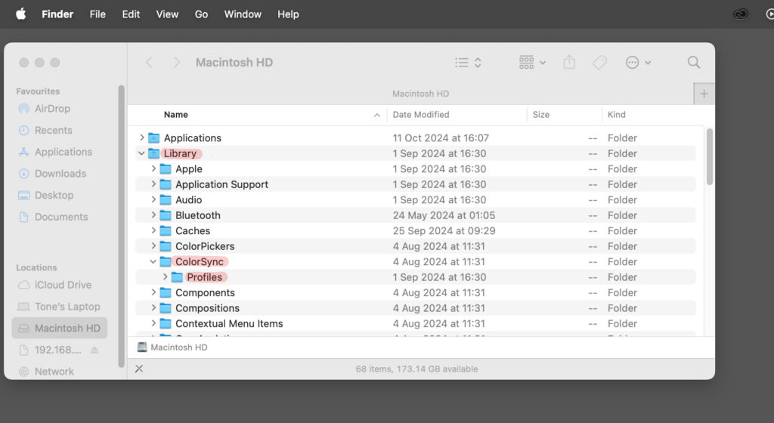
Task: Click the Share toolbar icon
Action: [x=569, y=62]
